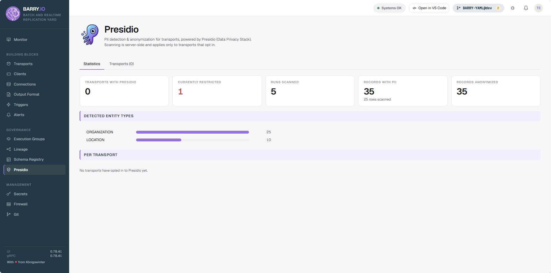
Task: Open Transports from the sidebar
Action: click(35, 64)
